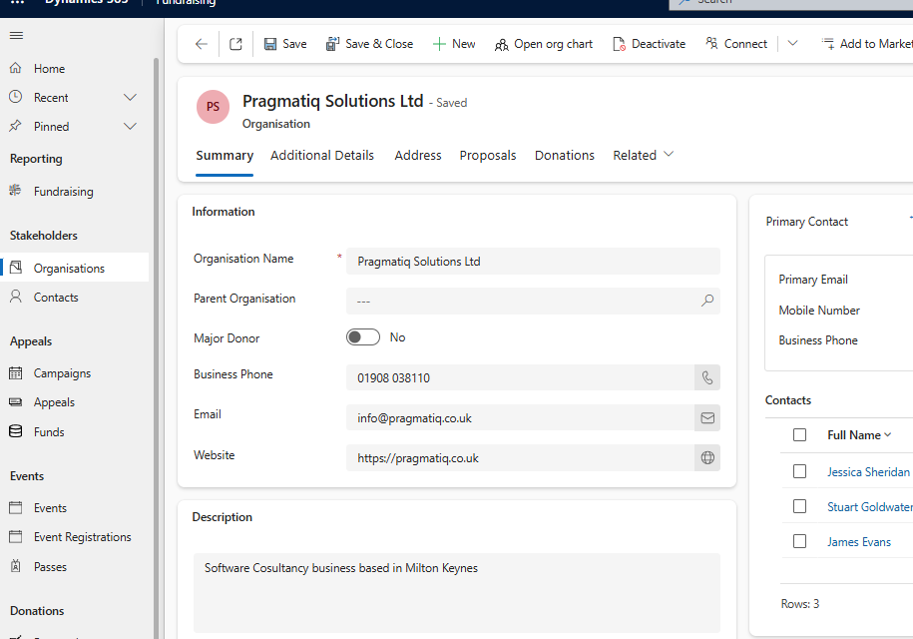Image resolution: width=913 pixels, height=639 pixels.
Task: Open the Donations tab
Action: click(564, 155)
